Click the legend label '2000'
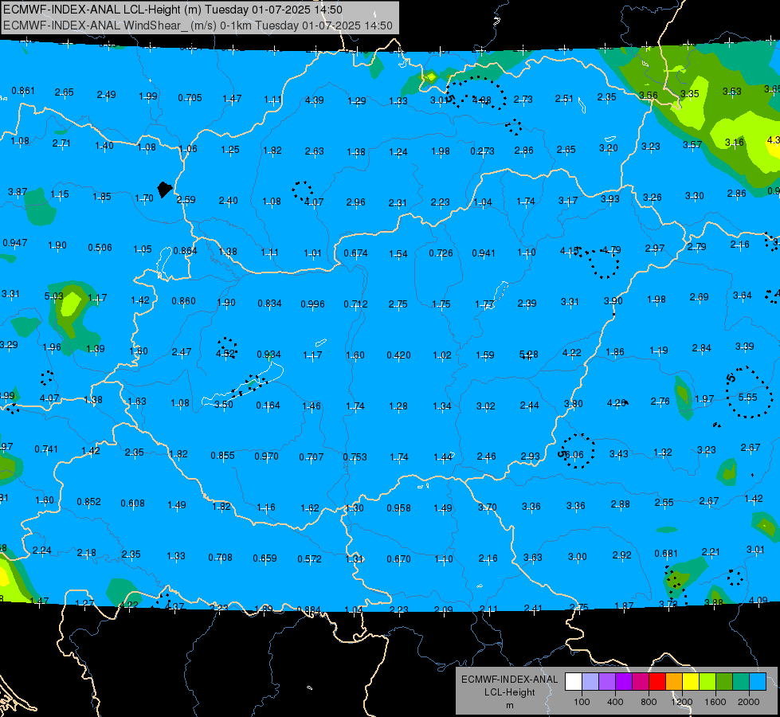This screenshot has height=717, width=780. (749, 702)
